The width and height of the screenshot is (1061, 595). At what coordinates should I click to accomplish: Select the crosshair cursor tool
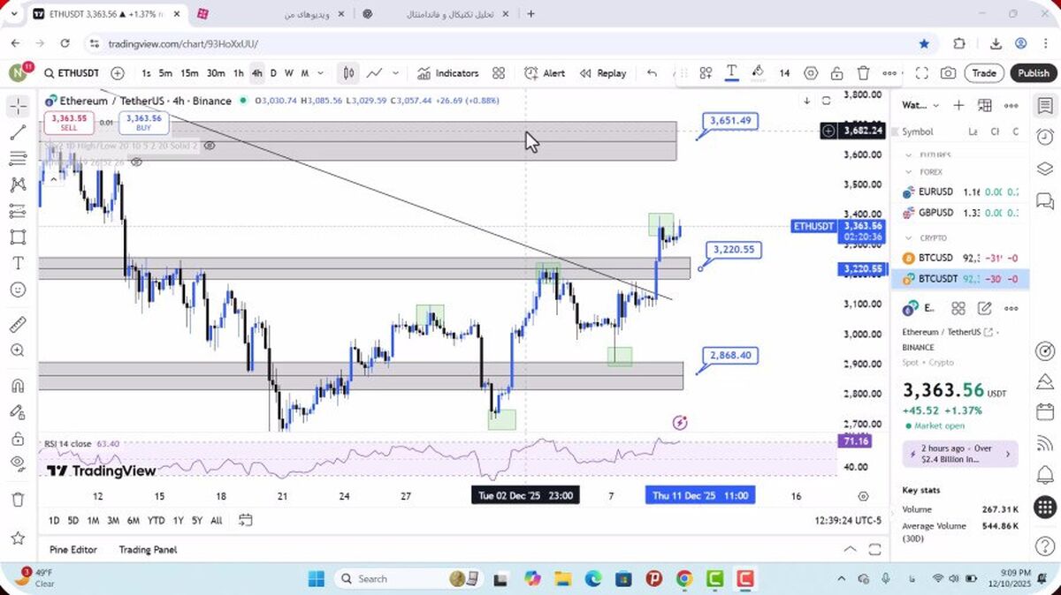pos(18,107)
